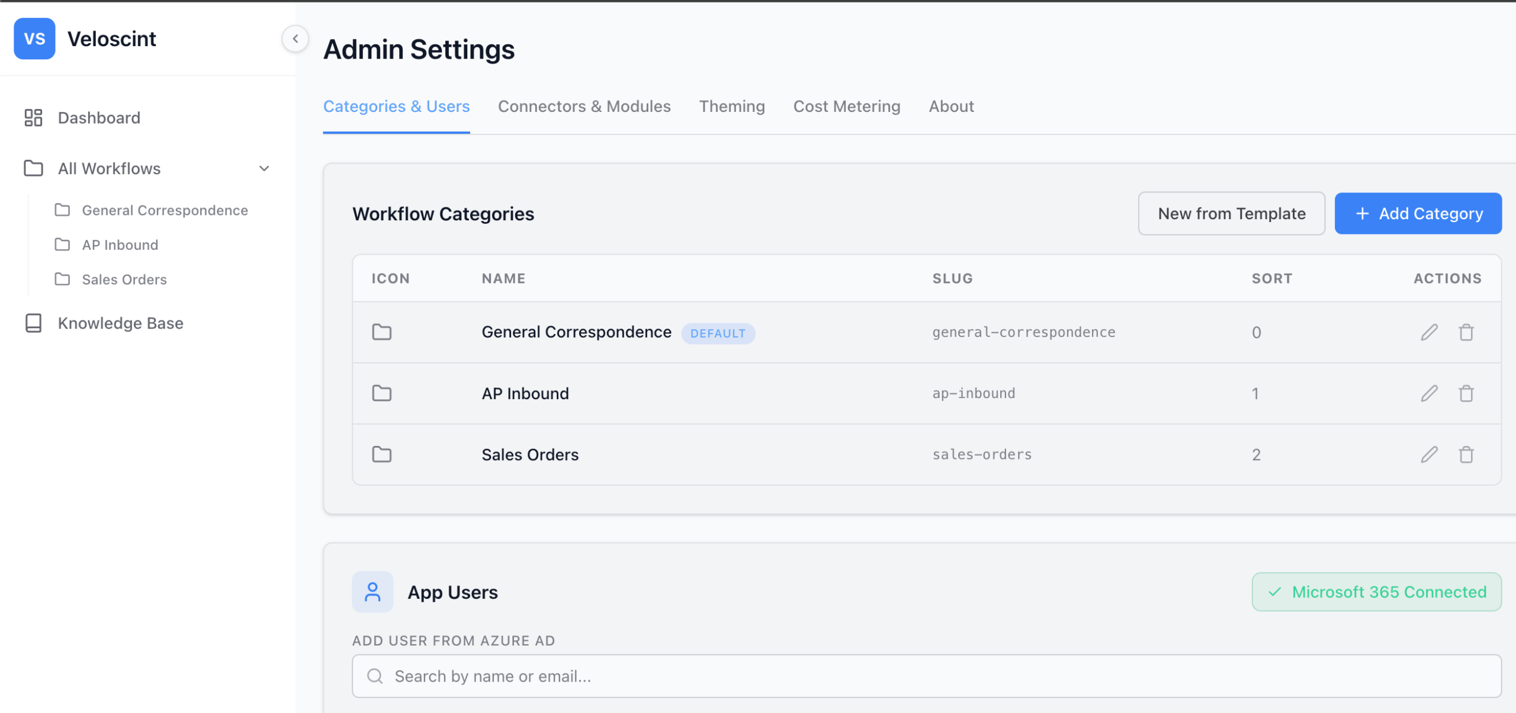The height and width of the screenshot is (713, 1516).
Task: Click the General Correspondence name cell
Action: click(576, 332)
